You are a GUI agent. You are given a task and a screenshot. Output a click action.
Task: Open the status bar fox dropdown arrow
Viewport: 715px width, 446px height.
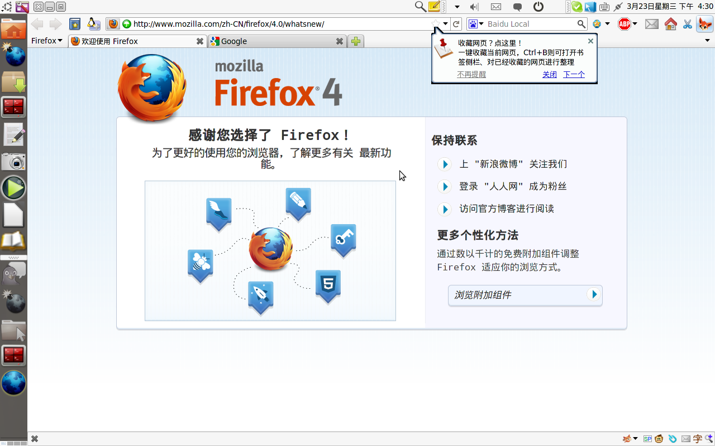[x=636, y=439]
